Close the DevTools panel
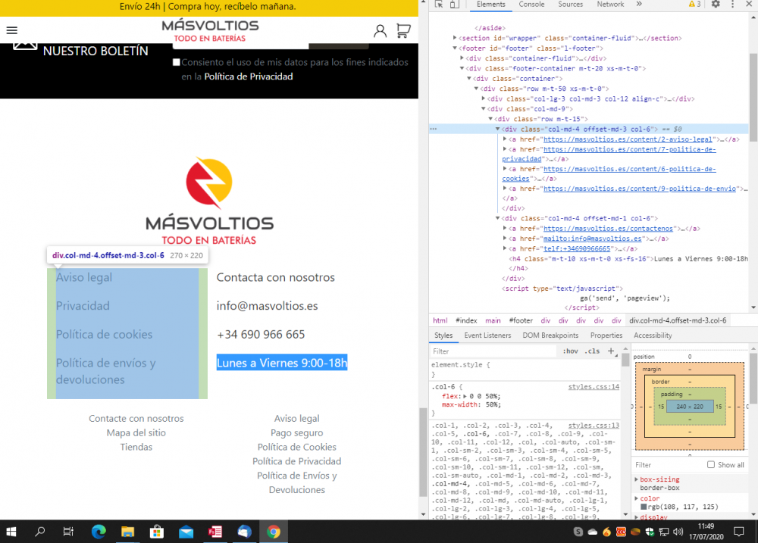The height and width of the screenshot is (543, 758). click(x=749, y=4)
